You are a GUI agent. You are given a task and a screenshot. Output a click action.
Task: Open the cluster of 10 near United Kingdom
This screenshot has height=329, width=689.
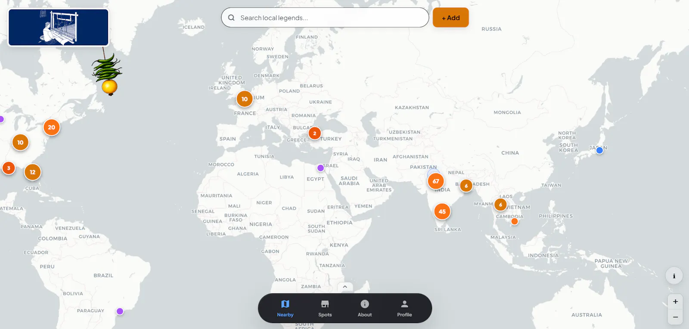[245, 99]
